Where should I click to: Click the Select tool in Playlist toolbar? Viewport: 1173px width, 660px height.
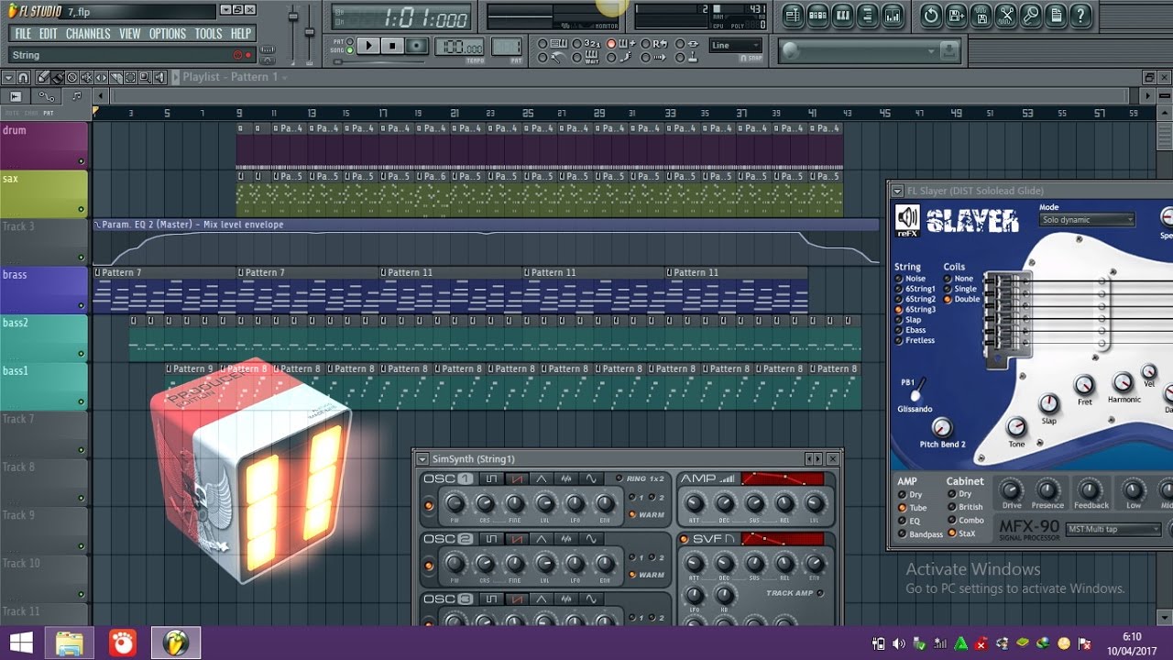coord(130,78)
